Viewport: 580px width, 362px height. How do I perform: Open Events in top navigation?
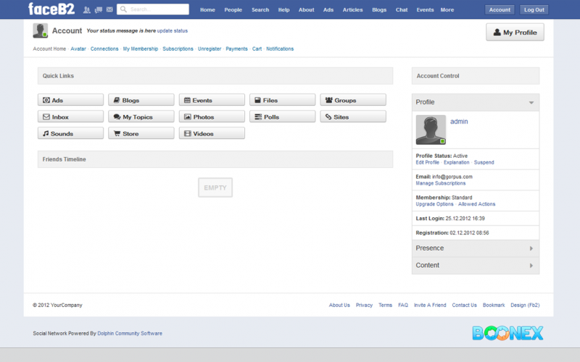tap(425, 10)
